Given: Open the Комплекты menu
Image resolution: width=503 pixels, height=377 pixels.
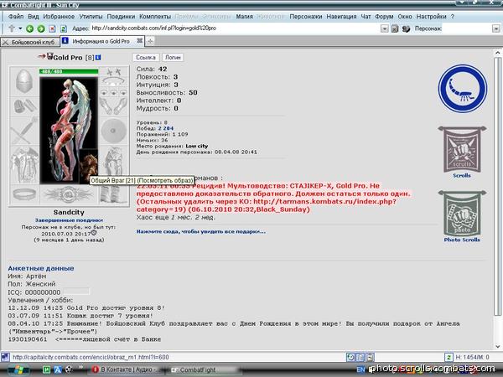Looking at the screenshot, I should pyautogui.click(x=155, y=17).
